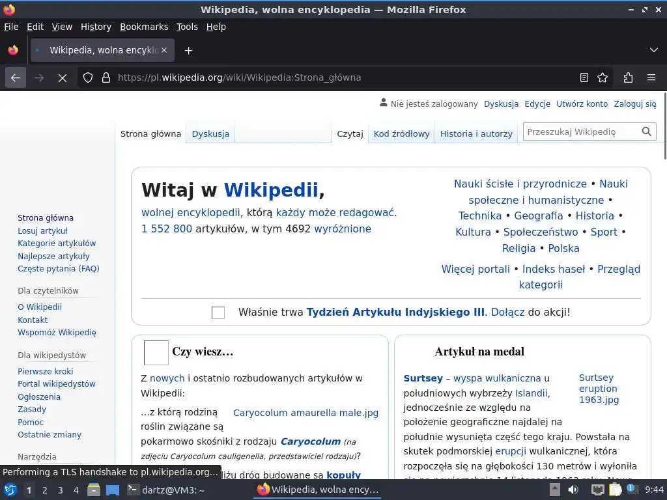This screenshot has width=667, height=500.
Task: Click the Zaloguj się link
Action: point(634,104)
